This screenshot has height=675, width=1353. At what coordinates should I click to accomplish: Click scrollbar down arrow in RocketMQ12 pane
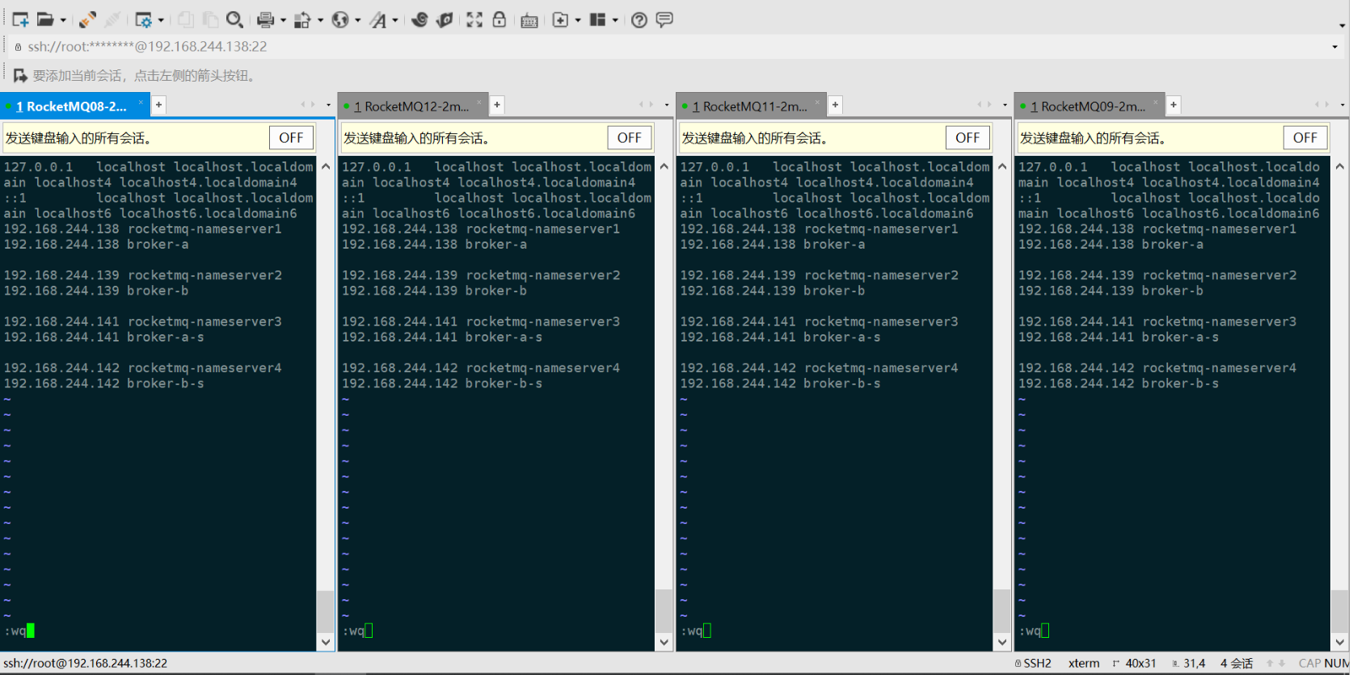point(664,643)
